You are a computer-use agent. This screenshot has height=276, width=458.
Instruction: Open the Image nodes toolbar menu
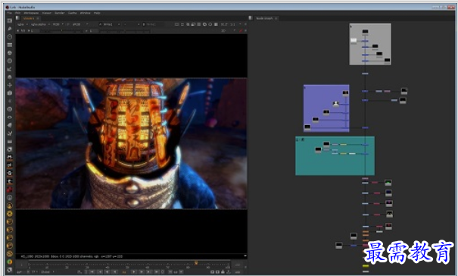pyautogui.click(x=10, y=20)
